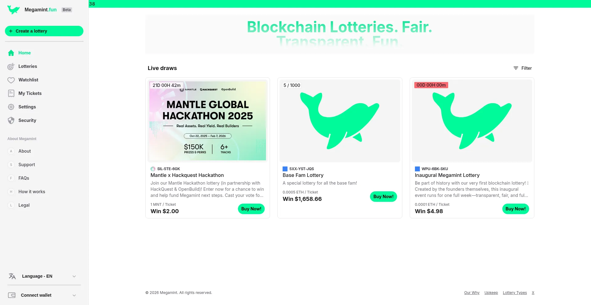Click the Home house icon
Image resolution: width=591 pixels, height=305 pixels.
pyautogui.click(x=11, y=53)
